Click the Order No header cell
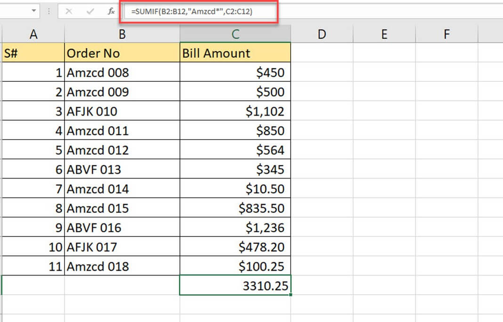Image resolution: width=503 pixels, height=322 pixels. [x=122, y=53]
